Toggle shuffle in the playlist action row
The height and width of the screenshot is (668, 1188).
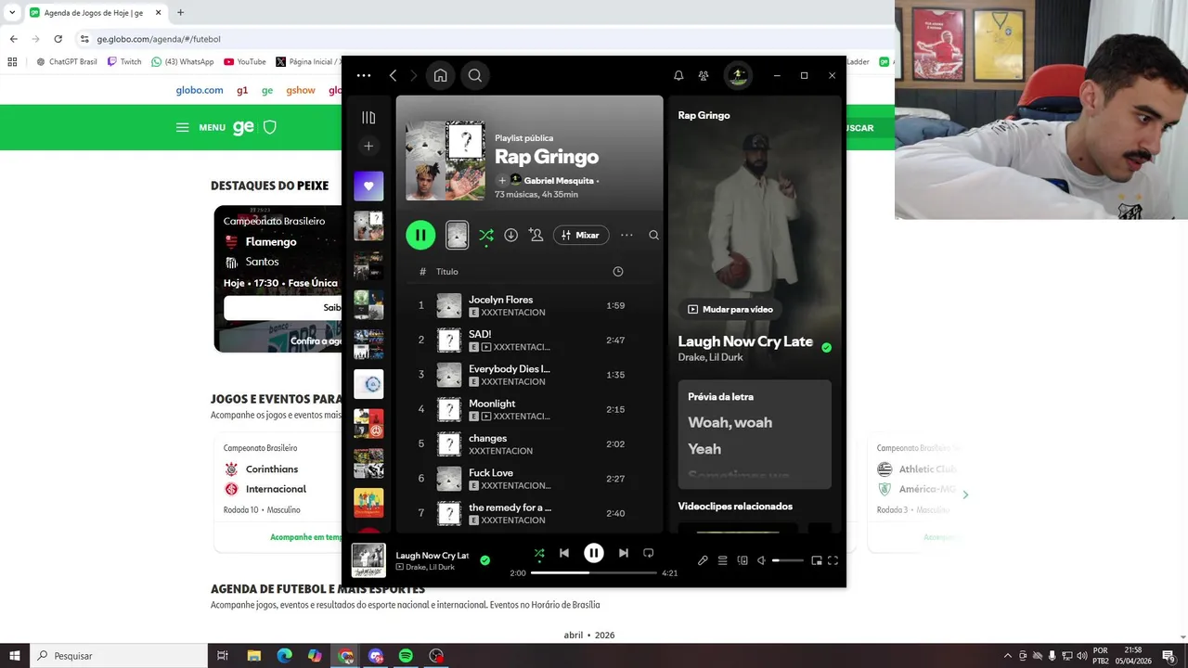486,236
